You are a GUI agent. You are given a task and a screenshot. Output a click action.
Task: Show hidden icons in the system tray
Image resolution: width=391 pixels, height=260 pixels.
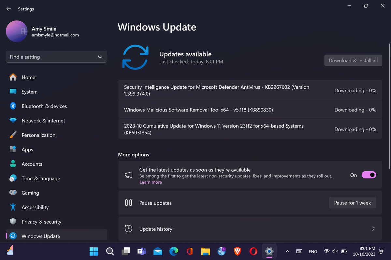pyautogui.click(x=287, y=251)
